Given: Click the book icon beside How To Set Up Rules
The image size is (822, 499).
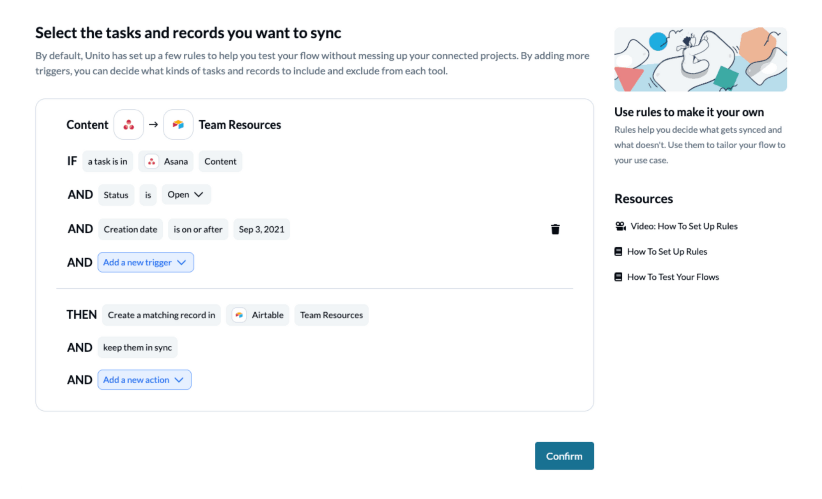Looking at the screenshot, I should pos(618,251).
